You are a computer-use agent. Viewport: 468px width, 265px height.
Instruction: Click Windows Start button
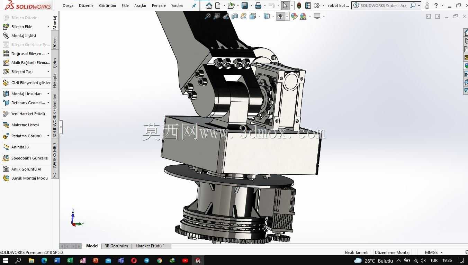click(6, 261)
